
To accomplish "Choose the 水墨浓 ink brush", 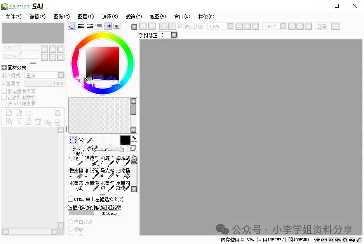I will coord(76,186).
